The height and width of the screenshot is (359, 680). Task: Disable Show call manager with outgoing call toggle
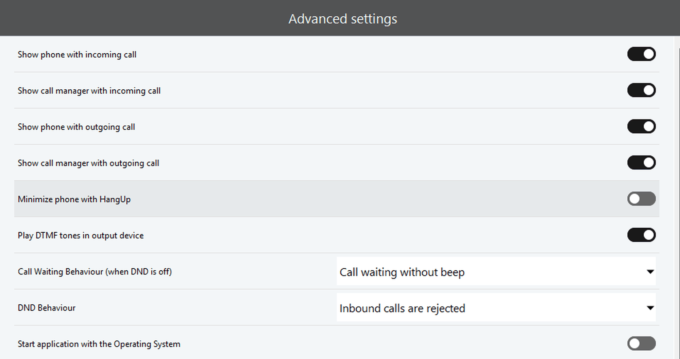click(x=641, y=163)
